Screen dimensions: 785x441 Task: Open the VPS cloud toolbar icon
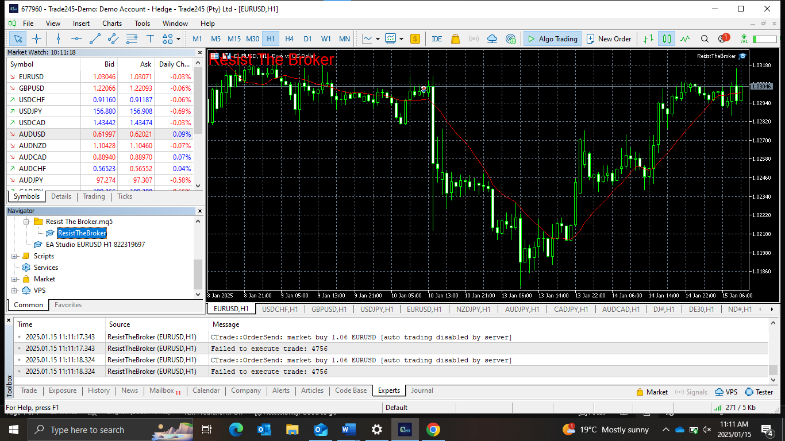pyautogui.click(x=492, y=39)
